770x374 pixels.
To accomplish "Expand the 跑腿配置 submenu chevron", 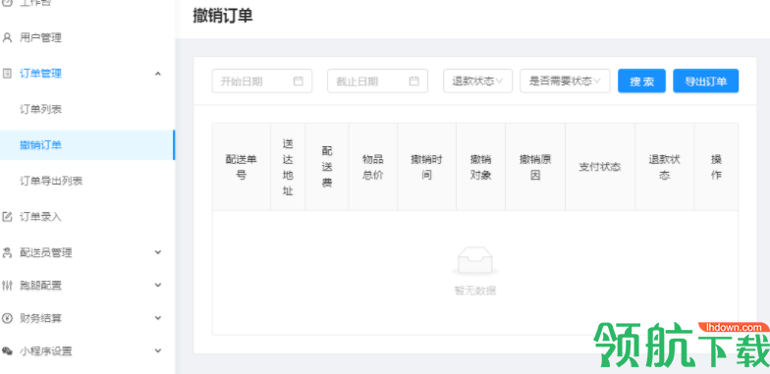I will coord(157,285).
